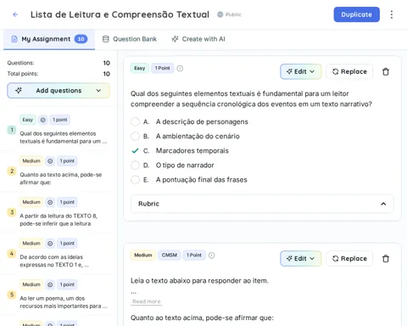Click the Easy difficulty badge on first question card
The height and width of the screenshot is (326, 407).
coord(139,68)
